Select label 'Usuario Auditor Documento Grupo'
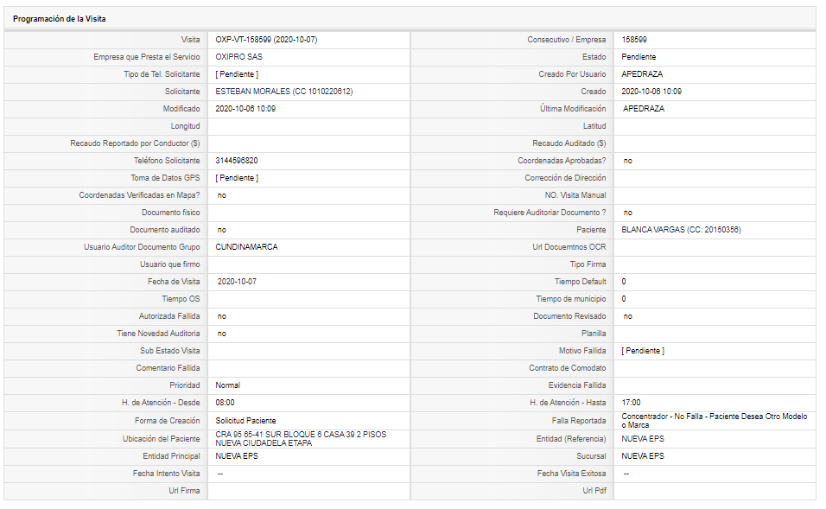826x509 pixels. 142,247
